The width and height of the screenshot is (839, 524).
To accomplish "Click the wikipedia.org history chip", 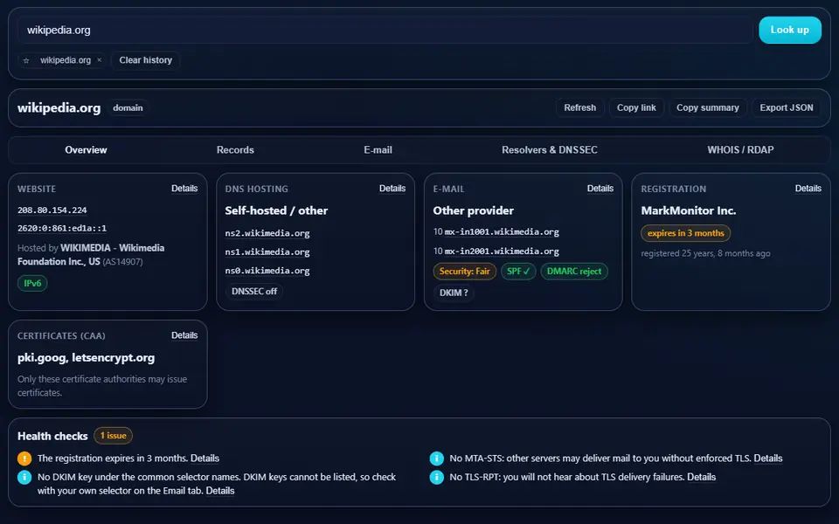I will pyautogui.click(x=66, y=60).
